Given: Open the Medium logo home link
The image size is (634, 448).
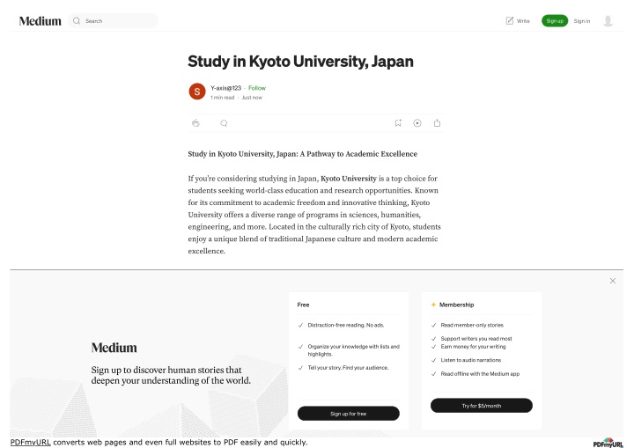Looking at the screenshot, I should [40, 21].
